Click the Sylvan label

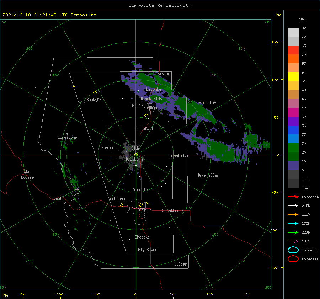pyautogui.click(x=136, y=105)
